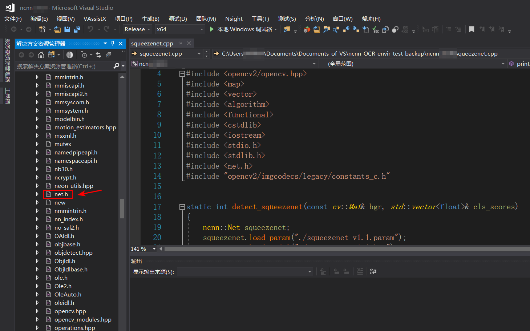Screen dimensions: 530x331
Task: Click the VAssistX Find References icon
Action: click(x=336, y=29)
